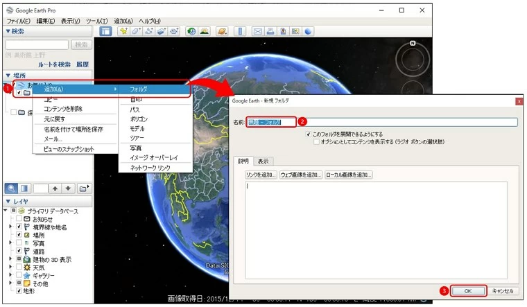
Task: Click the リンクを追加 button
Action: [x=261, y=175]
